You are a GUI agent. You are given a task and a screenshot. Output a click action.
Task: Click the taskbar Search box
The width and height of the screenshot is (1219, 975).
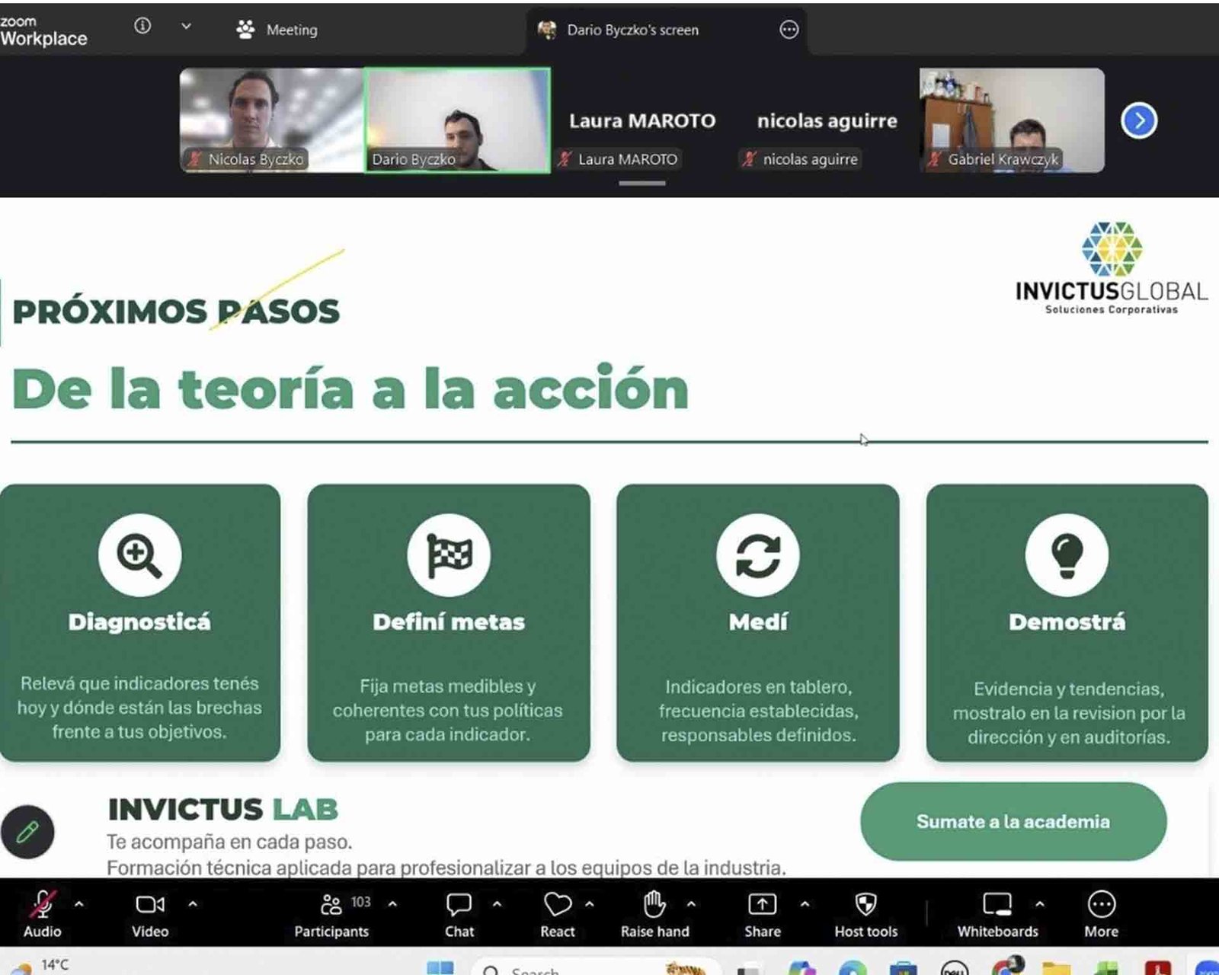click(597, 968)
